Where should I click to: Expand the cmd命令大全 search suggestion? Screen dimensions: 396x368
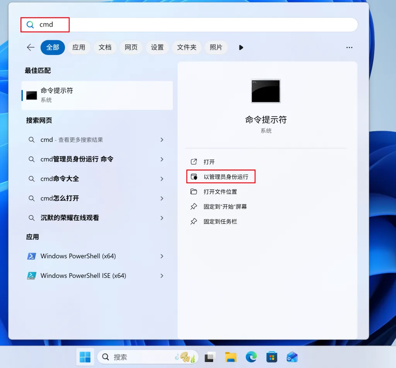[x=162, y=179]
